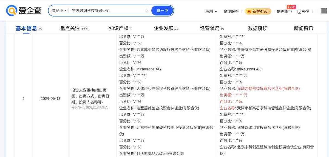Focus the company name search field
This screenshot has height=157, width=329.
[107, 11]
